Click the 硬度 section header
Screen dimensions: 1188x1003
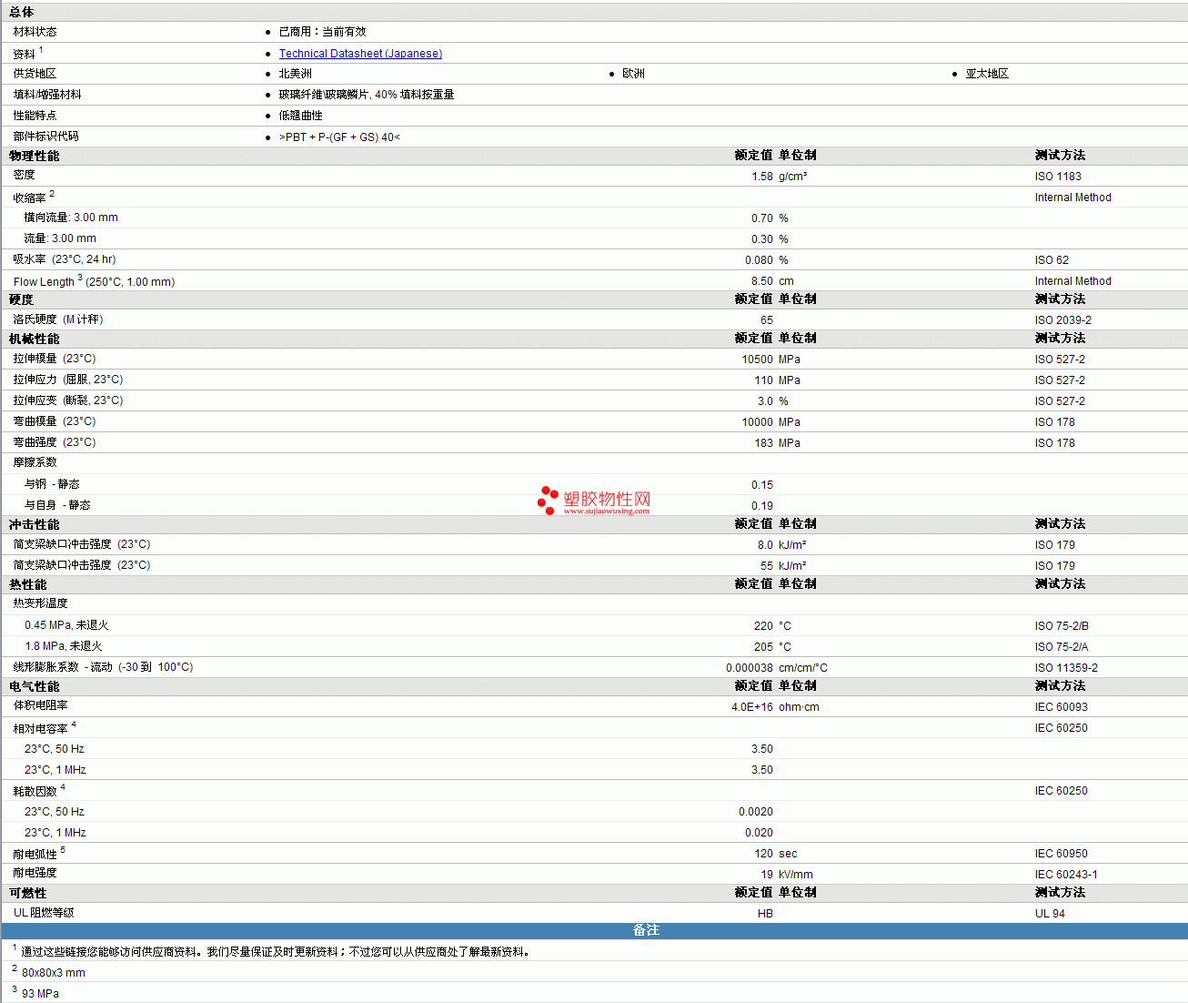click(x=22, y=299)
